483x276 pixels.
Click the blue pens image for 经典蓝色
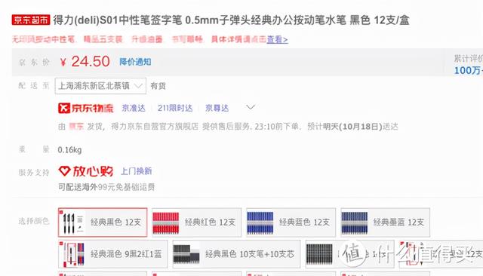pos(260,222)
